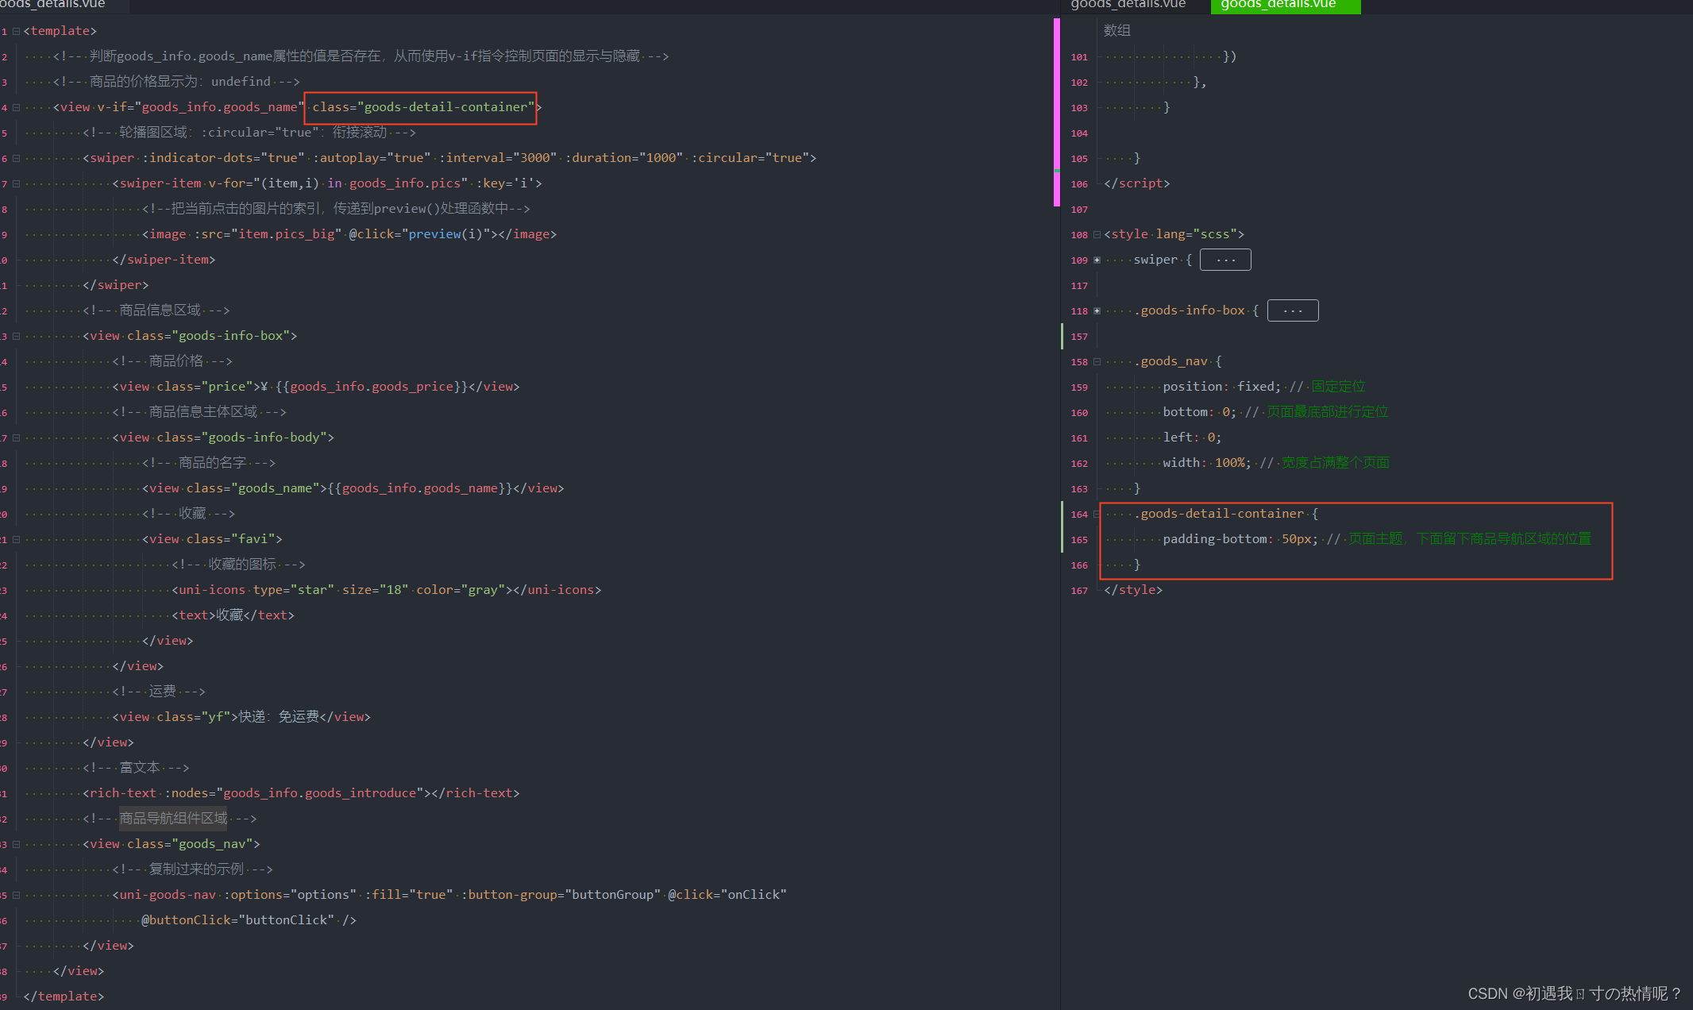Collapse the goods_nav view in the template

click(16, 845)
